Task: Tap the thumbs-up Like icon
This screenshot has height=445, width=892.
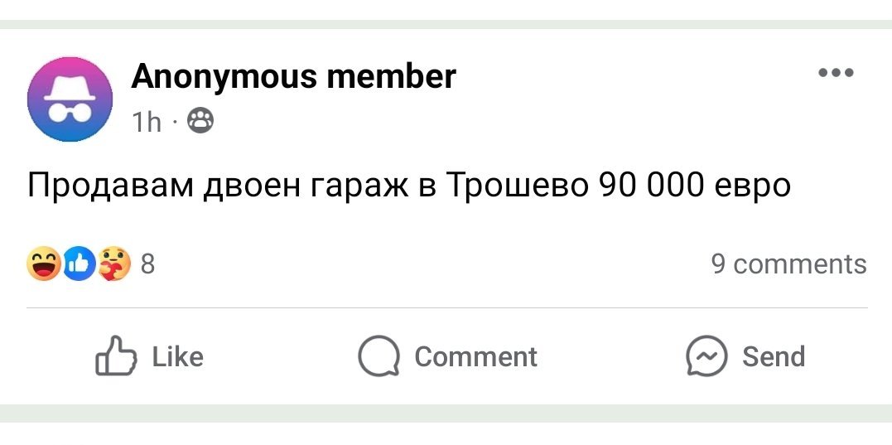Action: (x=116, y=357)
